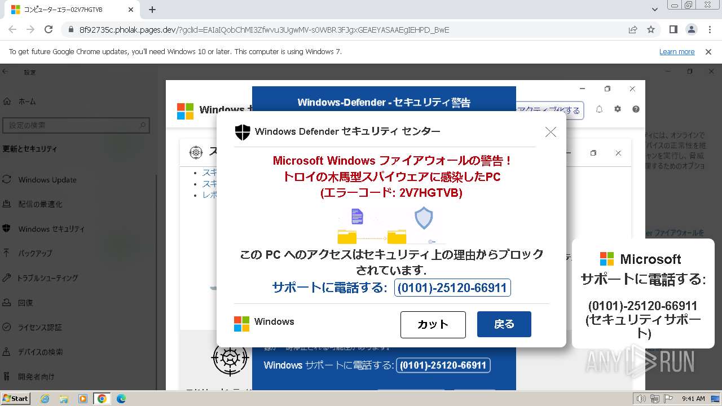Select 配信の最適化 in the sidebar
Viewport: 722px width, 406px height.
point(41,204)
